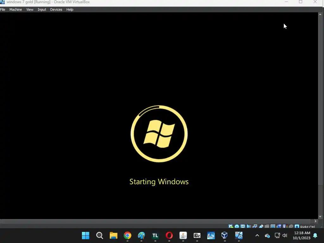
Task: Open the File menu
Action: coord(3,9)
